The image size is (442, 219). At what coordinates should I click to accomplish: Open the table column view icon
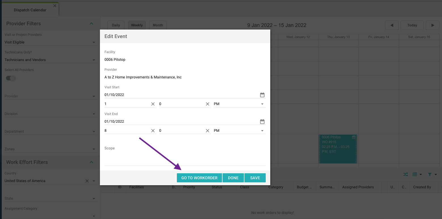click(x=415, y=174)
